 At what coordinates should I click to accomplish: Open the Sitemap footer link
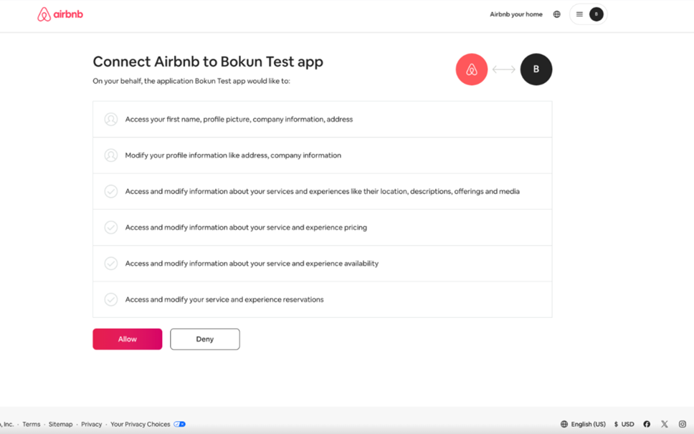(60, 424)
